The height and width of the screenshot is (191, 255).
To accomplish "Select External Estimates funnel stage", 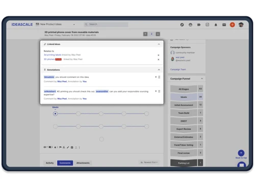I will [x=184, y=137].
